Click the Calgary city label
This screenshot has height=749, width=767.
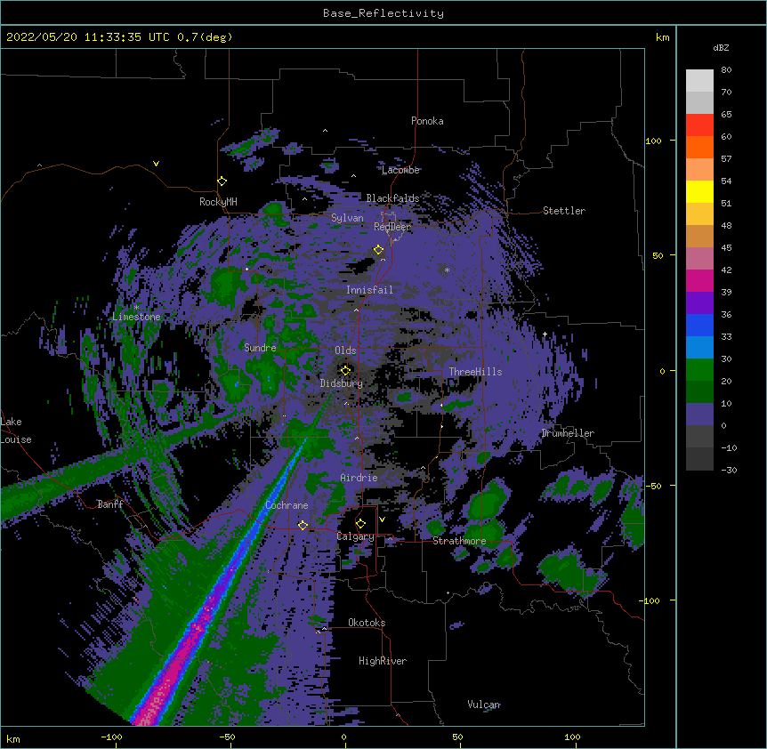pyautogui.click(x=355, y=536)
